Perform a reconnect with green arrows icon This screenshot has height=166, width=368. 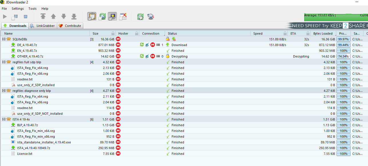[140, 17]
